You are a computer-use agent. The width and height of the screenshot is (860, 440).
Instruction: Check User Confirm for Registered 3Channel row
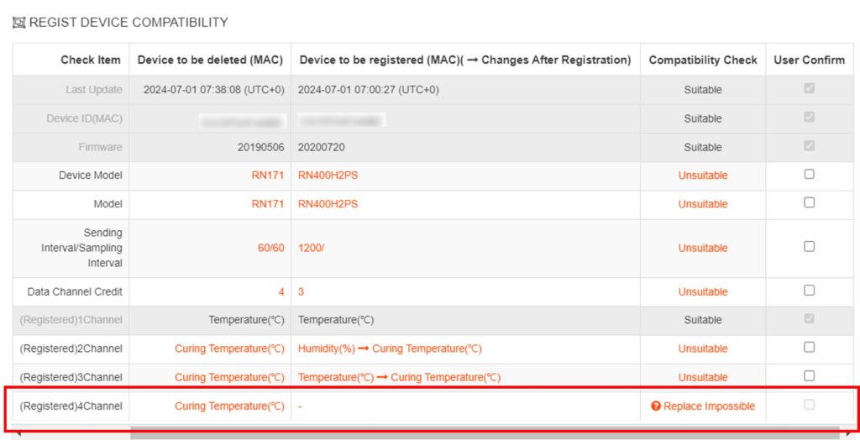tap(809, 376)
